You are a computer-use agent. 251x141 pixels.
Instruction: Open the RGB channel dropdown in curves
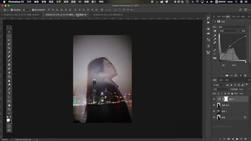tap(229, 31)
